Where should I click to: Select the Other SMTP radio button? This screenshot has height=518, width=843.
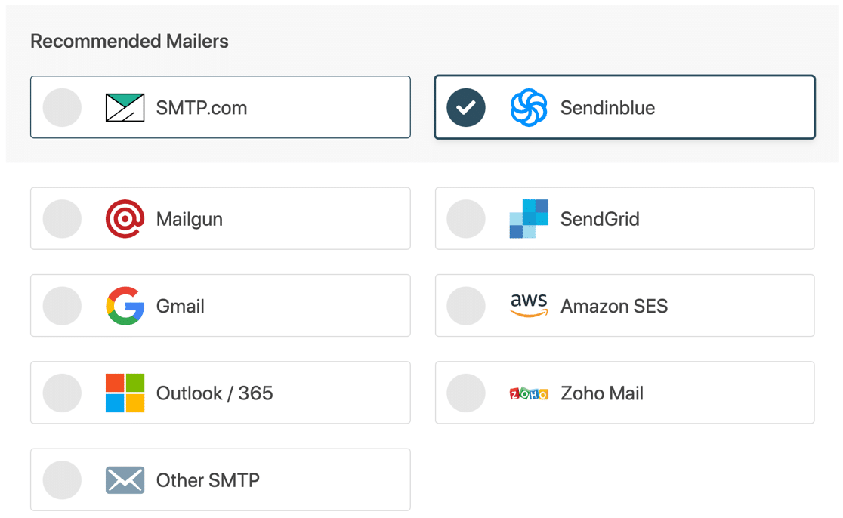coord(62,479)
